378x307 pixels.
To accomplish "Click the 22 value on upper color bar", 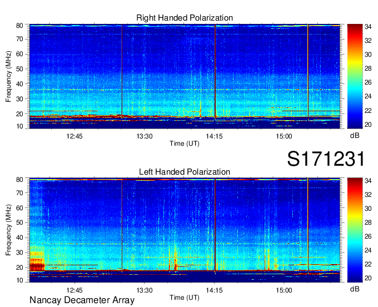I will point(368,111).
